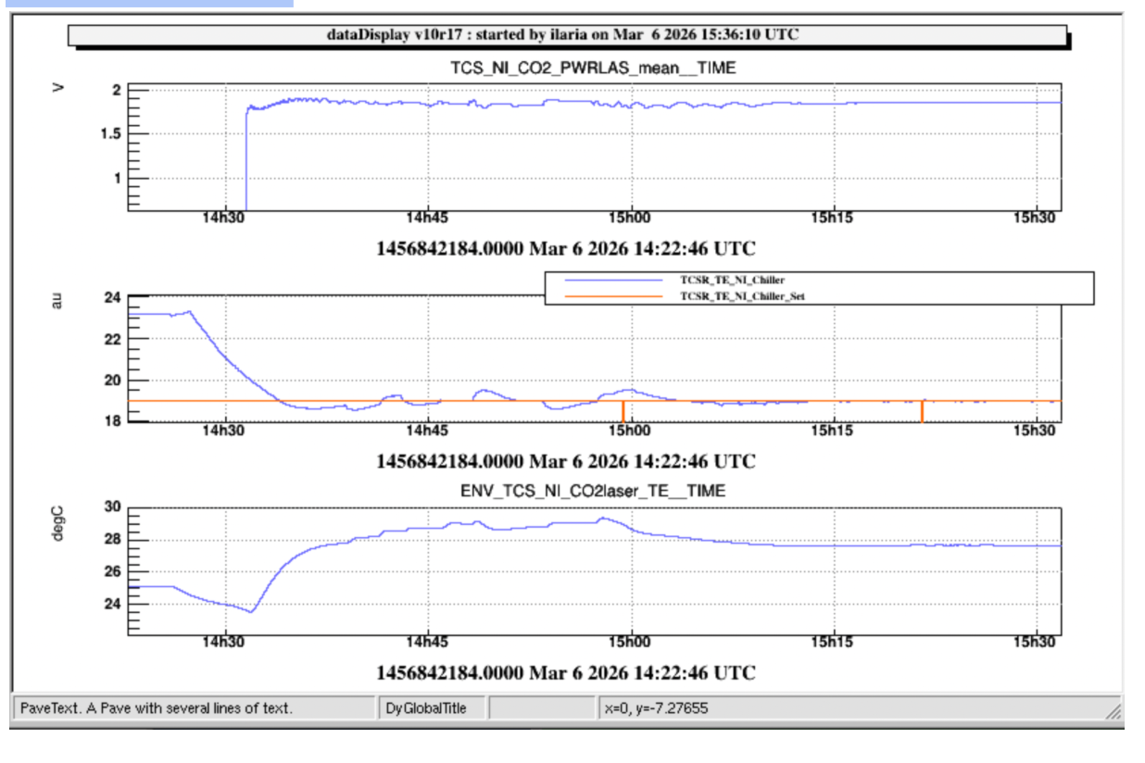Select the ENV_TCS_NI_CO2laser_TE__TIME plot title
This screenshot has height=763, width=1145.
[x=593, y=490]
